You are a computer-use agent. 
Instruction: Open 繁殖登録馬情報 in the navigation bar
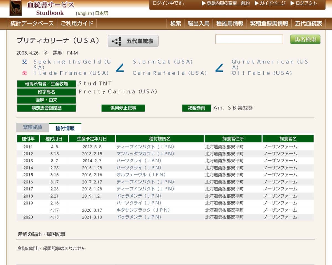pos(269,24)
